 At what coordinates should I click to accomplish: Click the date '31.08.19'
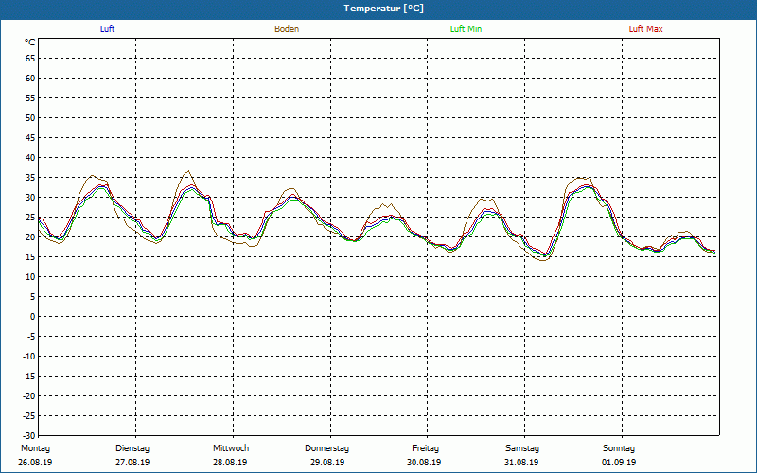(521, 463)
